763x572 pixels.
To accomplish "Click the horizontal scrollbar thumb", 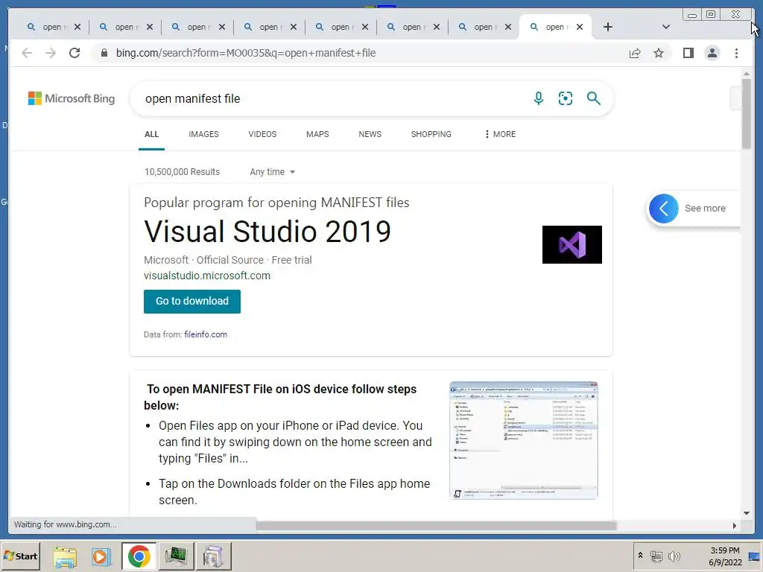I will click(436, 525).
